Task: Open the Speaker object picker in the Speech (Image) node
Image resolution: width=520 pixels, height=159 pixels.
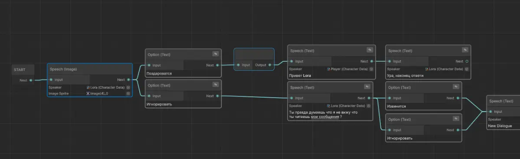Action: pyautogui.click(x=128, y=88)
